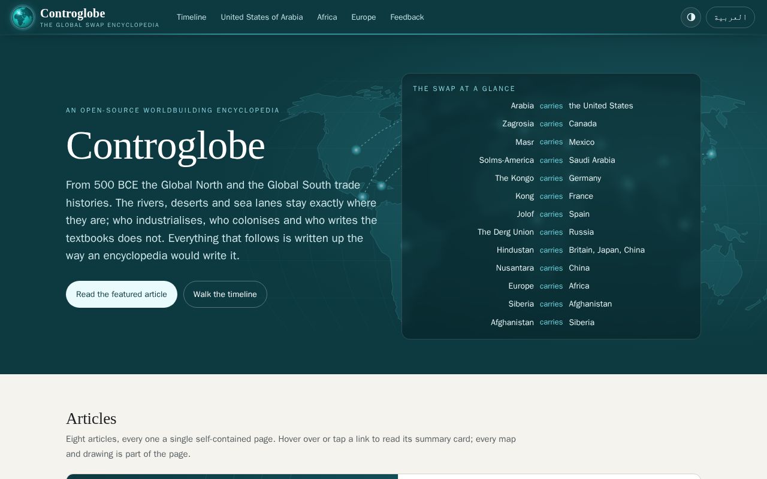767x479 pixels.
Task: Click Read the featured article button
Action: [x=122, y=294]
